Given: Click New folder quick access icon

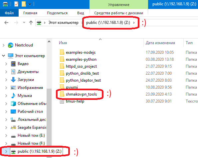Looking at the screenshot, I should pos(24,4).
